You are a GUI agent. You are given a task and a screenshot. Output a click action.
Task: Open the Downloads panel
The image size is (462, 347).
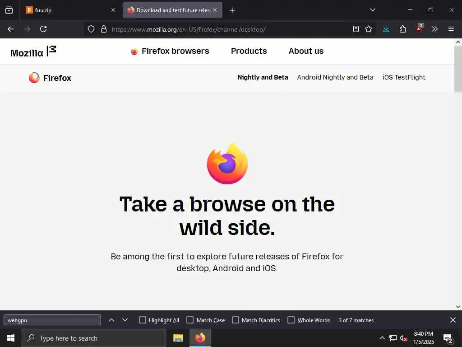click(x=386, y=29)
